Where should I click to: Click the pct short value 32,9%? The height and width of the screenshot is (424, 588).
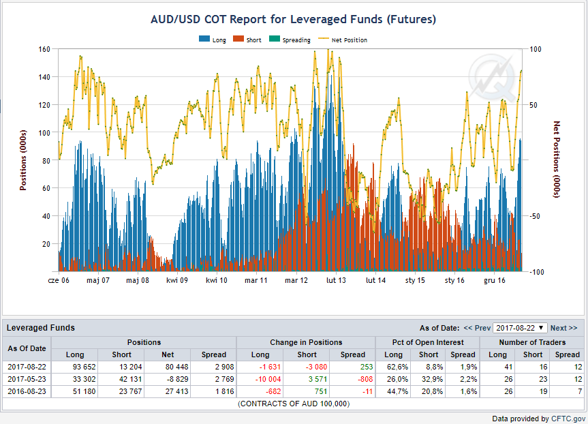point(433,379)
